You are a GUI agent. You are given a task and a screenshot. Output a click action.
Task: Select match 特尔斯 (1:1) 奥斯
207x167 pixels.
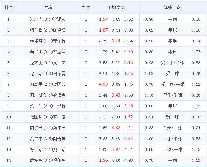48,149
